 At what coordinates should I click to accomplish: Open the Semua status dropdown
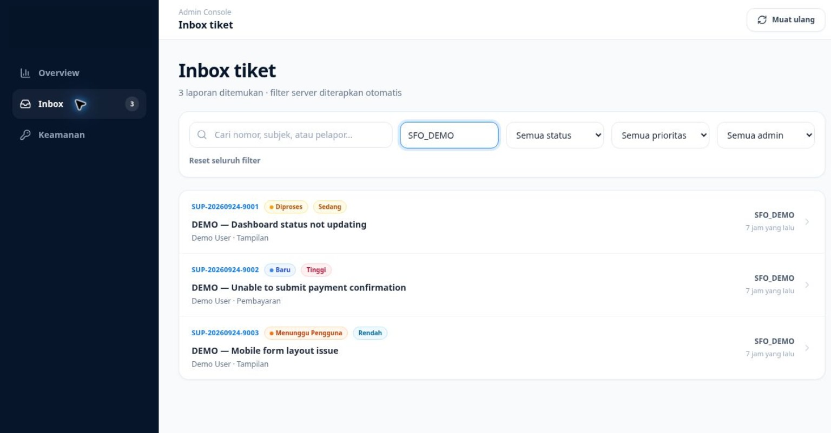click(x=555, y=135)
